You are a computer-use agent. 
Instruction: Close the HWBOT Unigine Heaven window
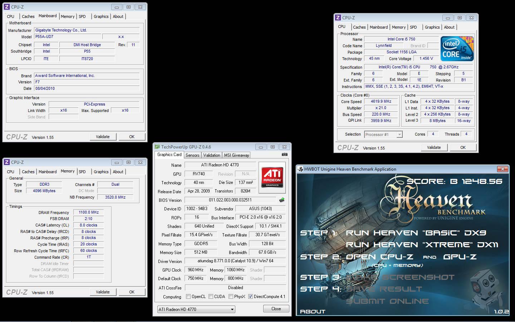pyautogui.click(x=502, y=169)
